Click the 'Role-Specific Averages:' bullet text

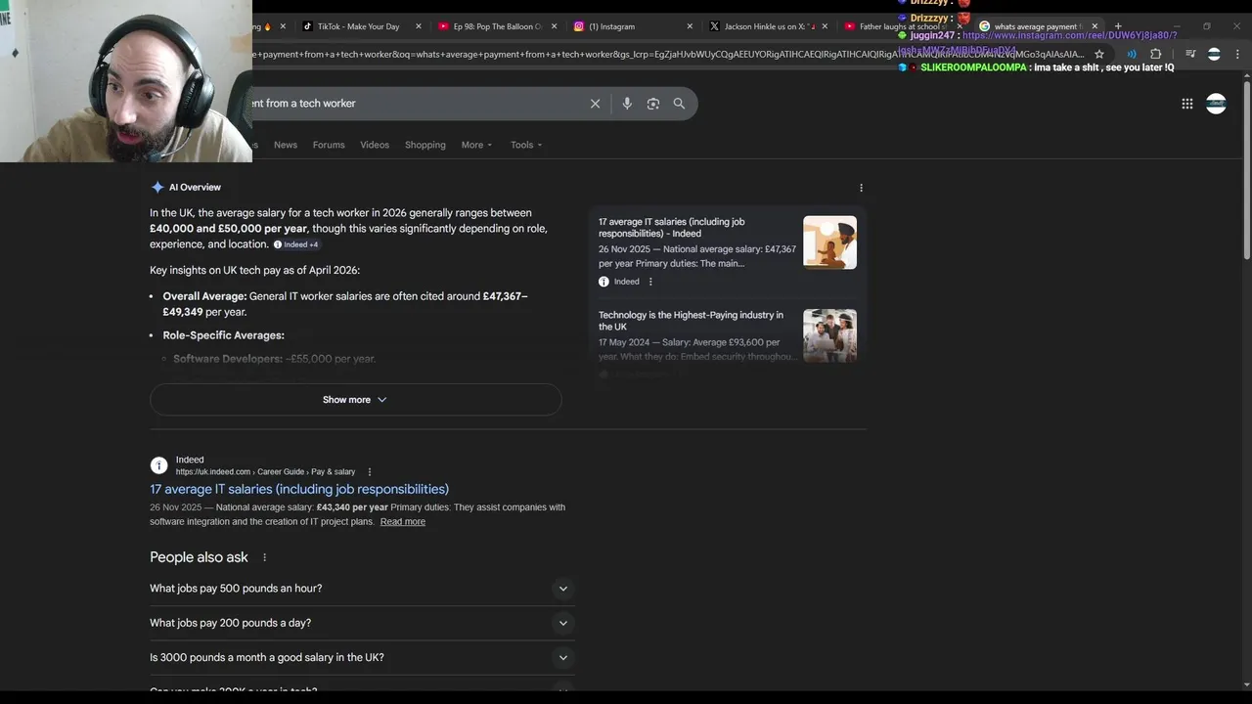(x=224, y=335)
